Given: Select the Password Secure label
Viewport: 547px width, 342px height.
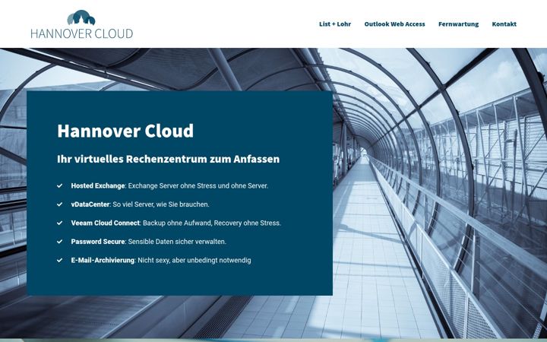Looking at the screenshot, I should (x=98, y=242).
